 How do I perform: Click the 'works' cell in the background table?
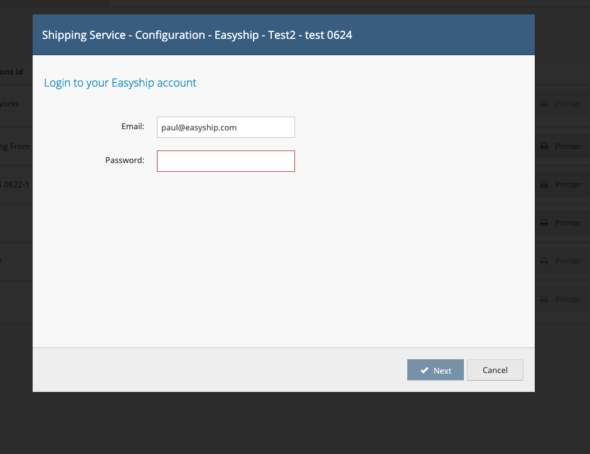9,104
